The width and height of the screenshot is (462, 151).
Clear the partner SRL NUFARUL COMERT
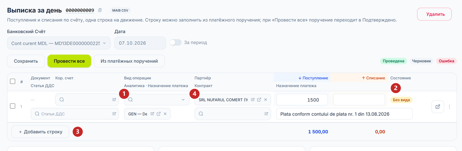[265, 100]
